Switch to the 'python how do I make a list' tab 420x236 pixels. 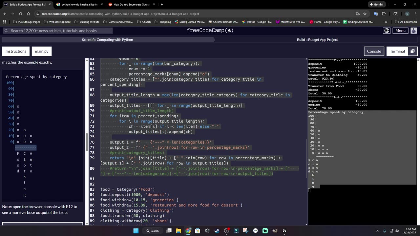(79, 5)
